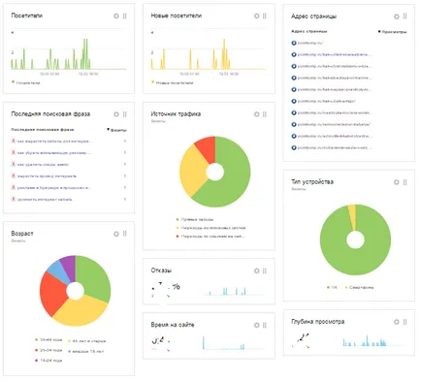The height and width of the screenshot is (380, 421).
Task: Click Yandex icon beside 'нарастить провод интернета' phrase
Action: click(x=14, y=175)
